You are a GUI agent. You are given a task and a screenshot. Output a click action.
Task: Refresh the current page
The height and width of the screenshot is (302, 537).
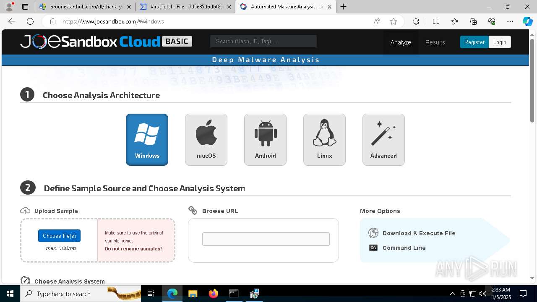30,21
